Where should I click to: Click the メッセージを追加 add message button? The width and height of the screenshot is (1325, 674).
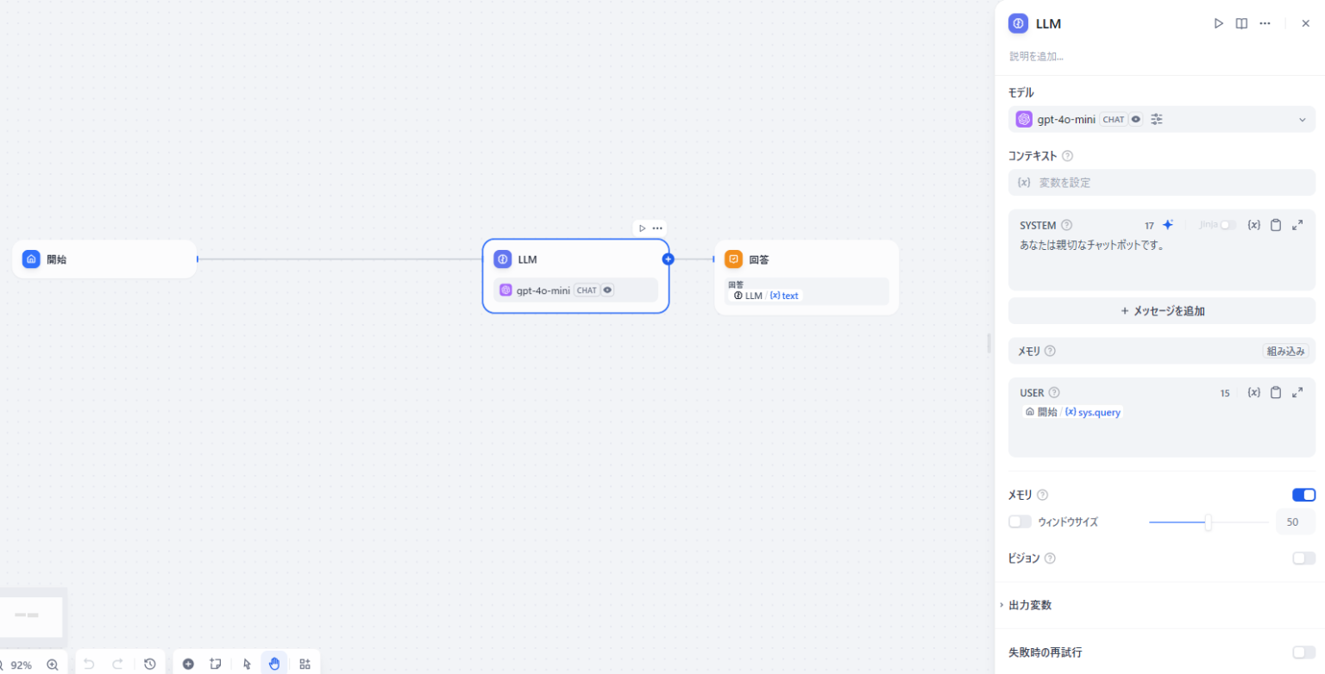pyautogui.click(x=1162, y=311)
